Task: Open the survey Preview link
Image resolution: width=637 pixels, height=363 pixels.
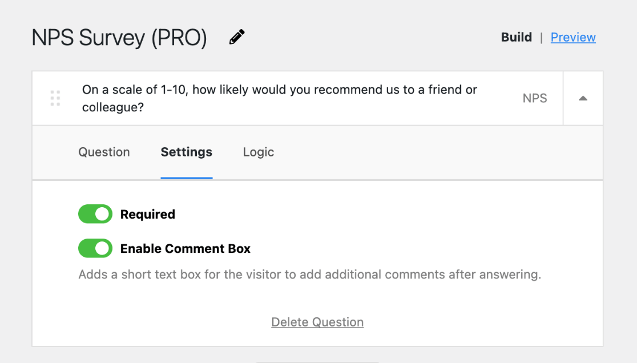Action: click(x=573, y=38)
